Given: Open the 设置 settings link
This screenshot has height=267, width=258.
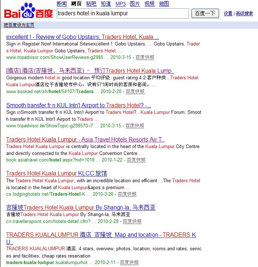Looking at the screenshot, I should tap(228, 13).
